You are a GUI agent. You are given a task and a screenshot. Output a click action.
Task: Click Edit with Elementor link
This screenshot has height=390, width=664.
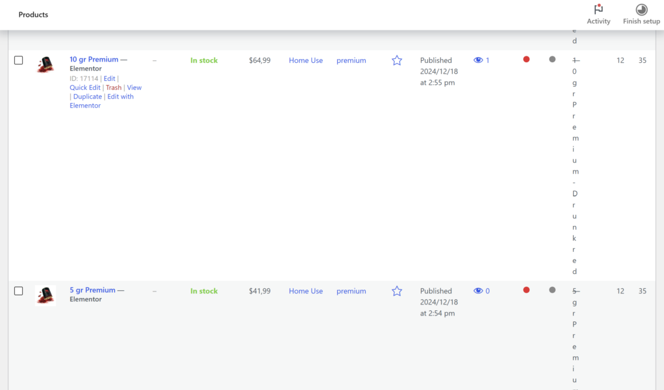[102, 101]
